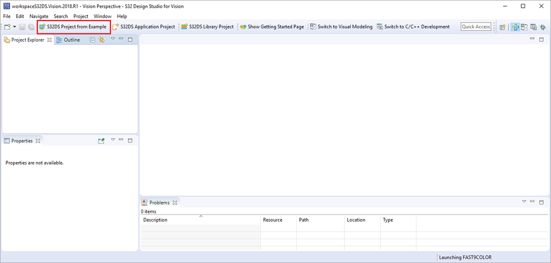Screen dimensions: 551x263
Task: Open the Search menu
Action: coord(61,16)
